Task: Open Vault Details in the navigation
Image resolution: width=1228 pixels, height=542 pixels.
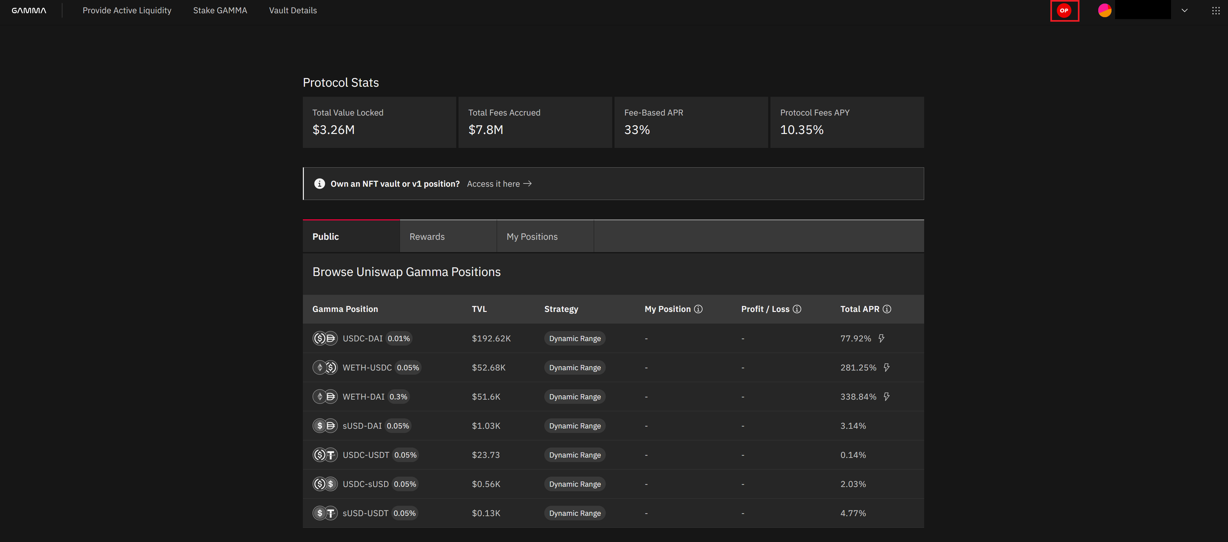Action: pos(293,10)
